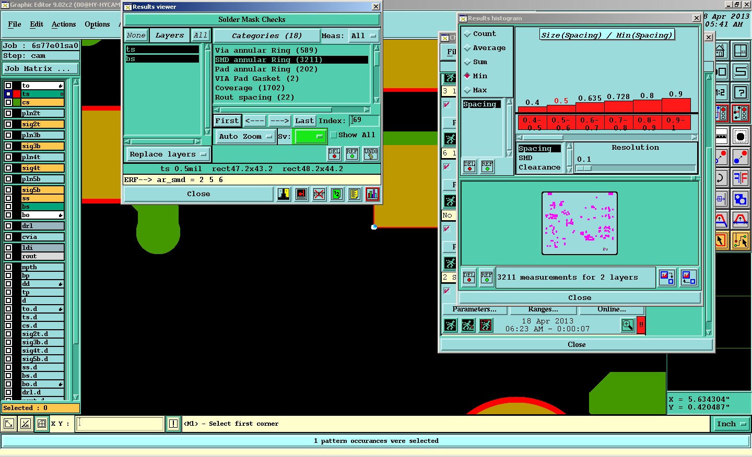
Task: Click the black and yellow faces icon
Action: click(284, 194)
